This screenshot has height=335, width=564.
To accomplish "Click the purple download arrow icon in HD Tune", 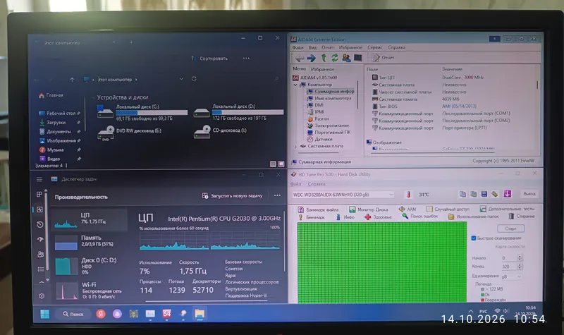I will 507,194.
